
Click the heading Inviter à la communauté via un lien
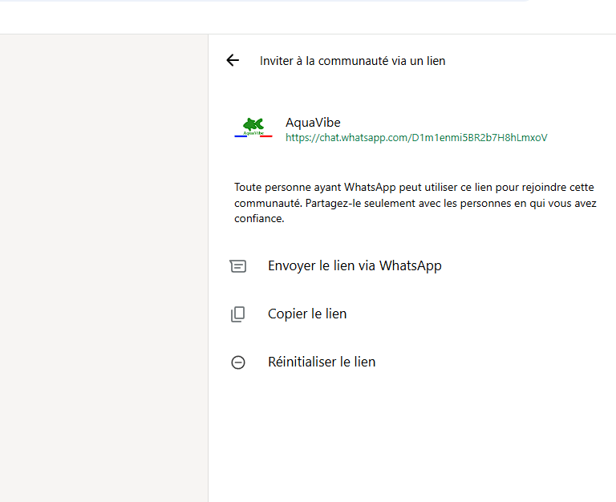point(352,61)
